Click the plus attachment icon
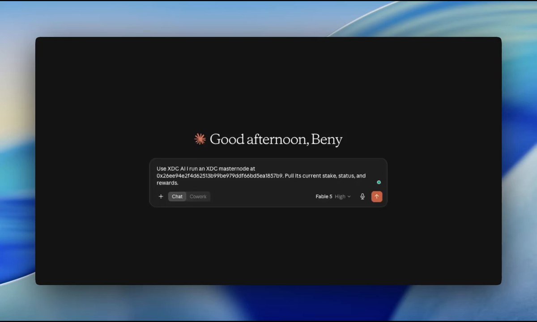The width and height of the screenshot is (537, 322). [161, 196]
